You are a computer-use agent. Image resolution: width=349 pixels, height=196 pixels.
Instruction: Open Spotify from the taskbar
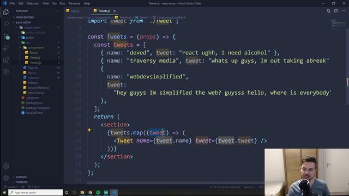coord(98,192)
